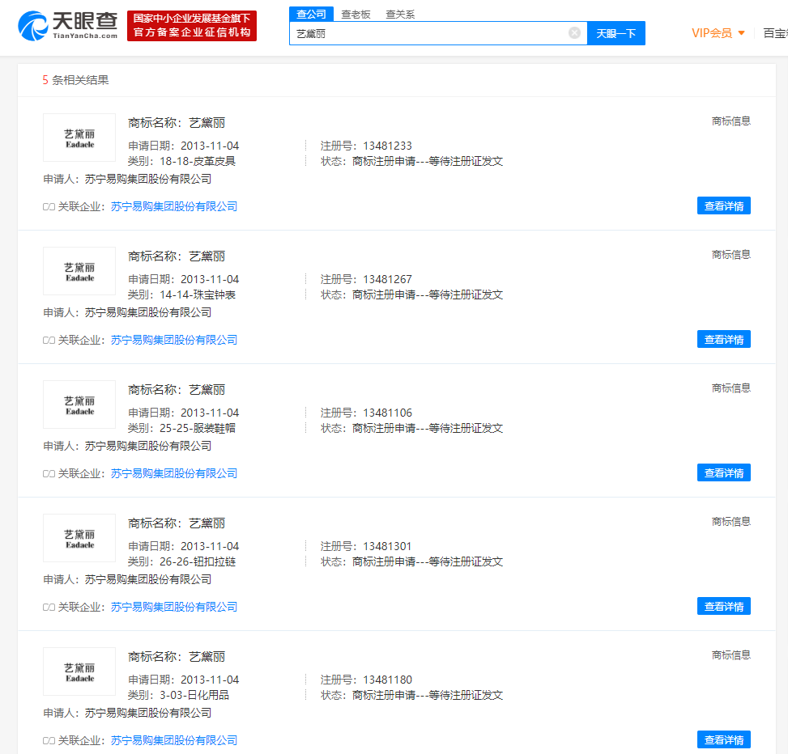This screenshot has width=788, height=754.
Task: Click registration number 13481180
Action: click(387, 680)
